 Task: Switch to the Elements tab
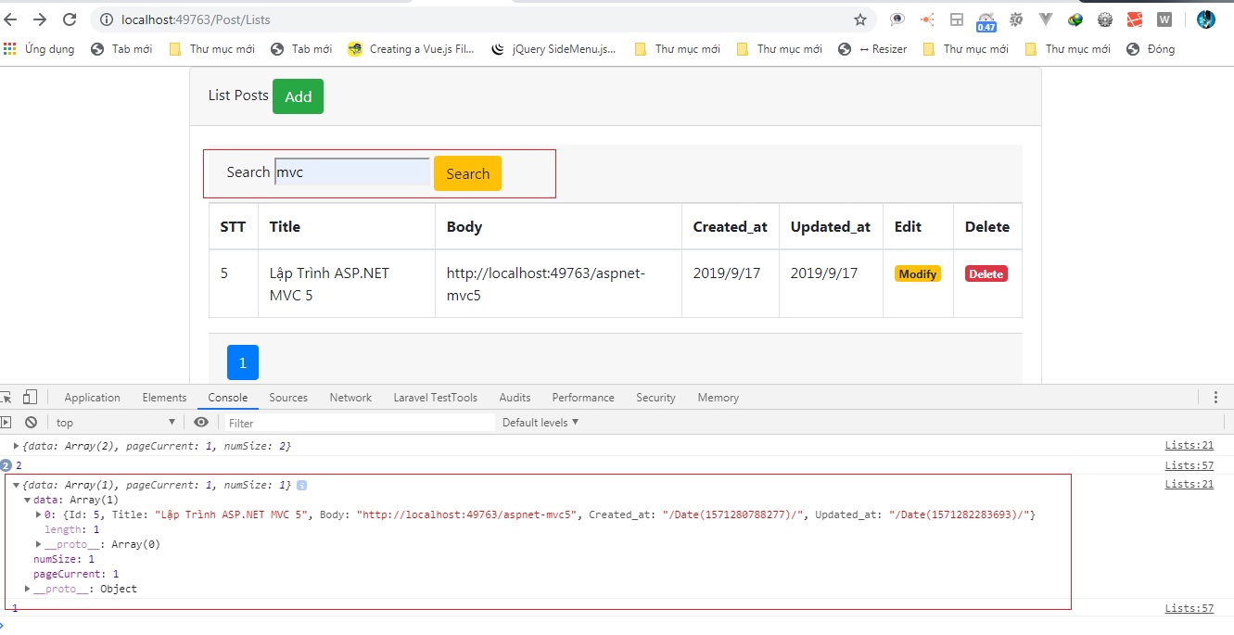point(164,398)
